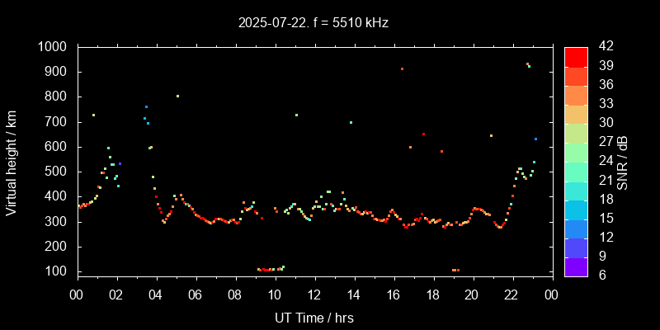
Task: Click the red 39–42 dB colorbar segment
Action: pos(576,56)
